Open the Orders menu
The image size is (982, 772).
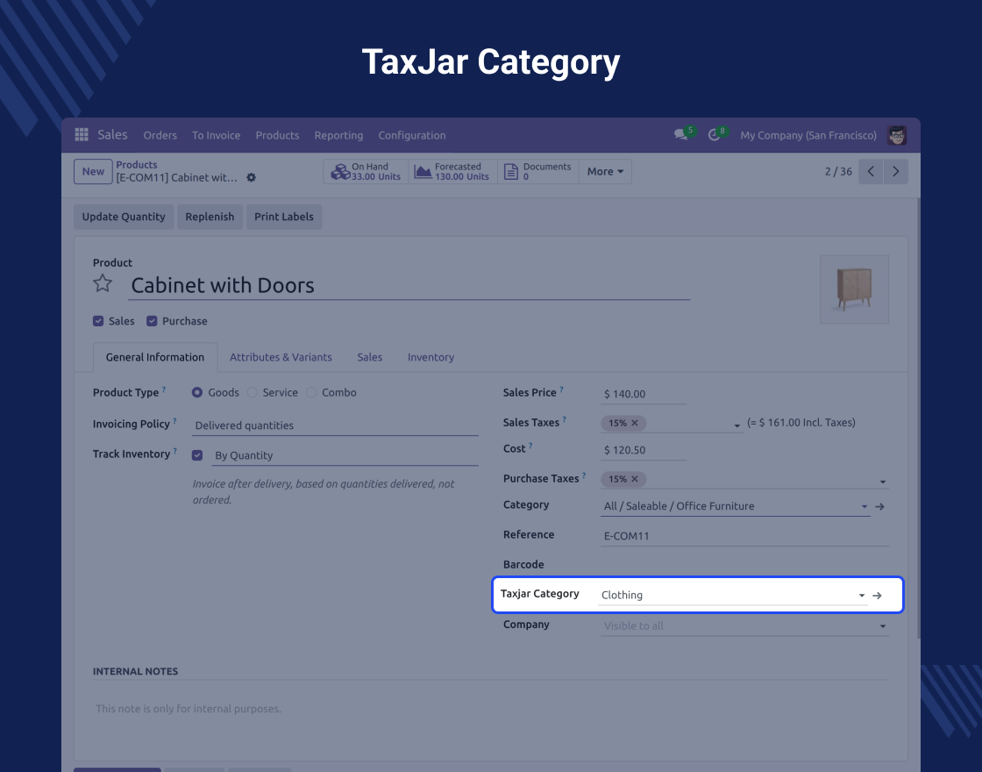point(160,135)
